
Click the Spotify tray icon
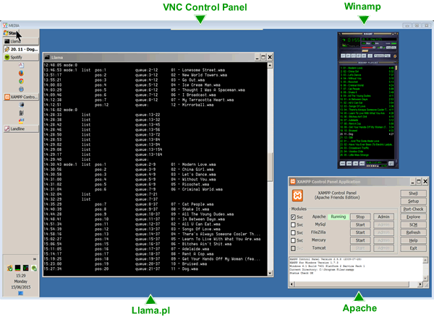click(34, 268)
